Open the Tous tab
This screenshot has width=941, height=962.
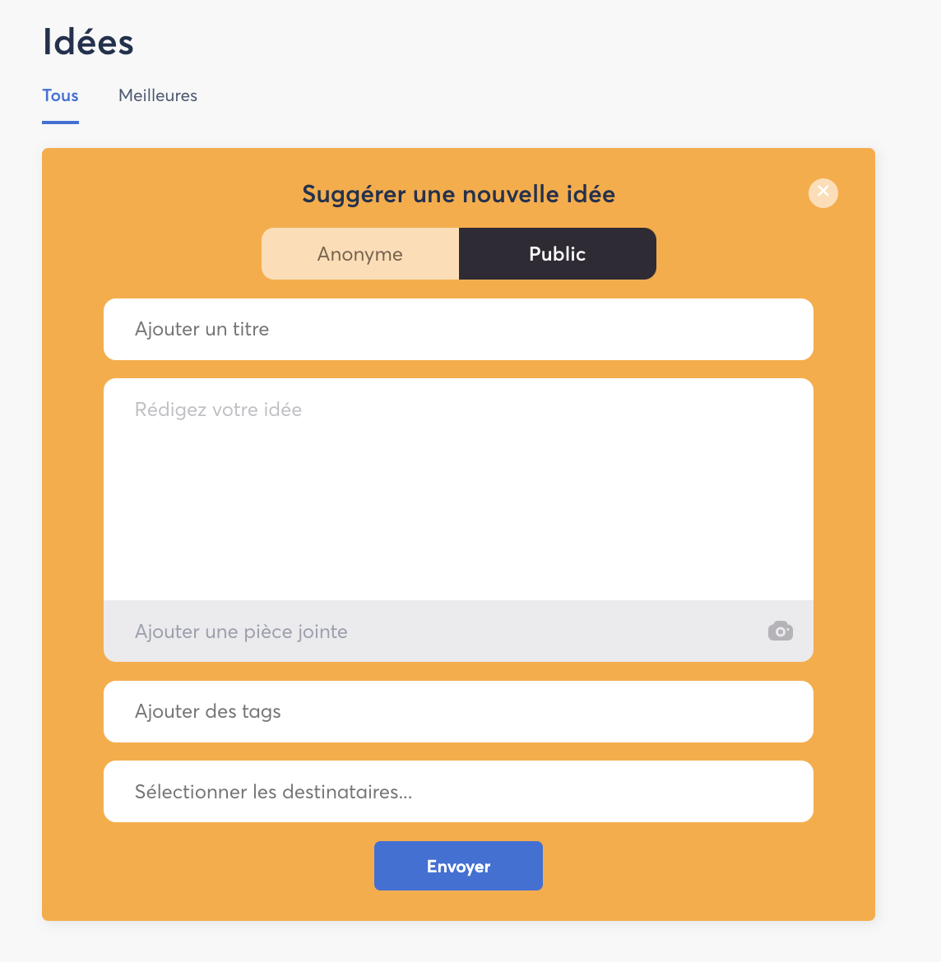(x=60, y=95)
